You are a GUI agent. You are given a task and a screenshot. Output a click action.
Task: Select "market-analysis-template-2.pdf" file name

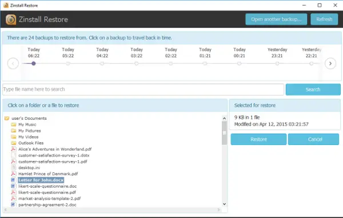(49, 199)
